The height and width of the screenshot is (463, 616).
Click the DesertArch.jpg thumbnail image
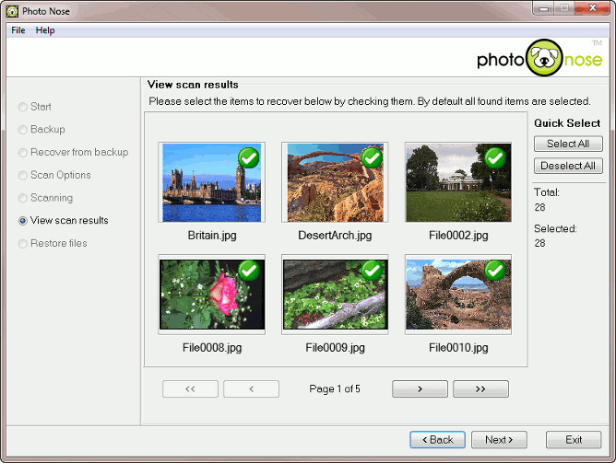[x=335, y=182]
